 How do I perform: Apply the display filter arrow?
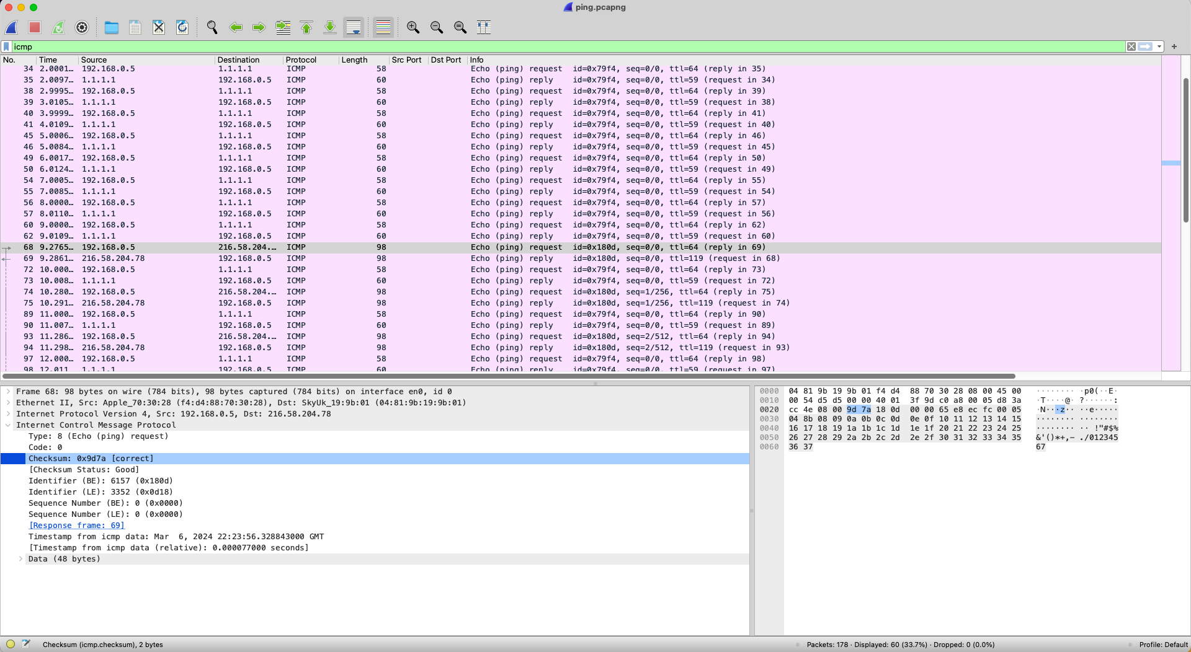click(1145, 46)
